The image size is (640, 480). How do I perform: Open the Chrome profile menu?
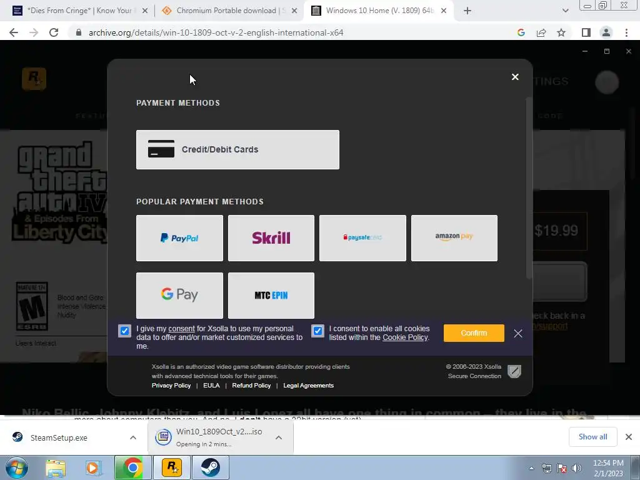(x=606, y=32)
